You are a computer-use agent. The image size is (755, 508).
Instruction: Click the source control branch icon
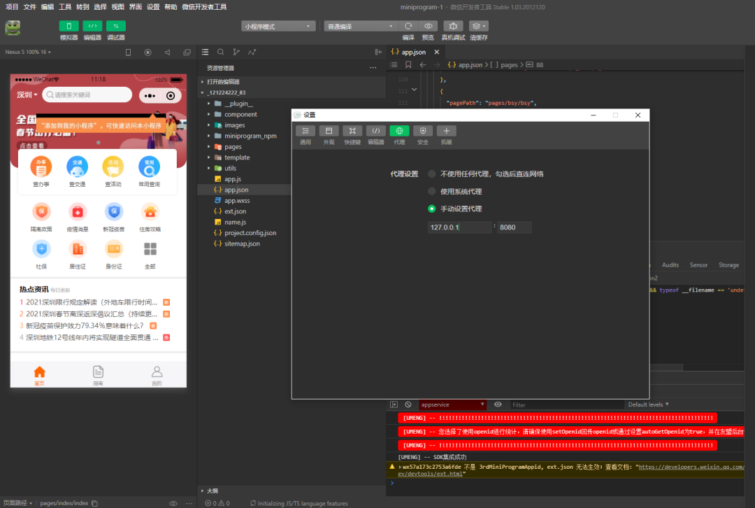click(x=236, y=52)
